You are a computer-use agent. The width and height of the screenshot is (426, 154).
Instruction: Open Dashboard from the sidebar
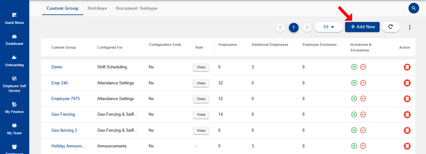coord(14,40)
